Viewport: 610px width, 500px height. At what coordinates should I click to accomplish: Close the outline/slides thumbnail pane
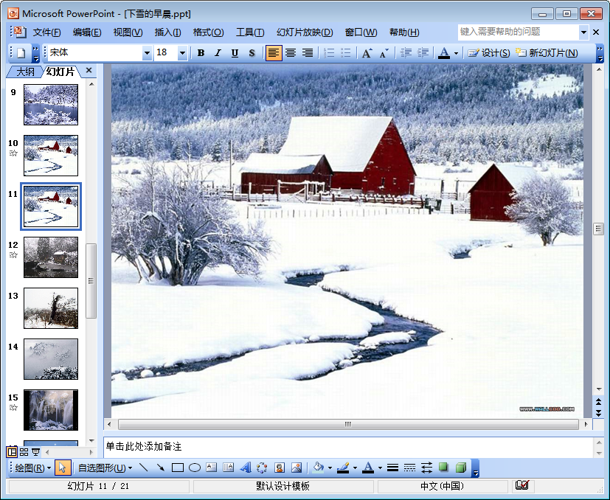(x=89, y=71)
